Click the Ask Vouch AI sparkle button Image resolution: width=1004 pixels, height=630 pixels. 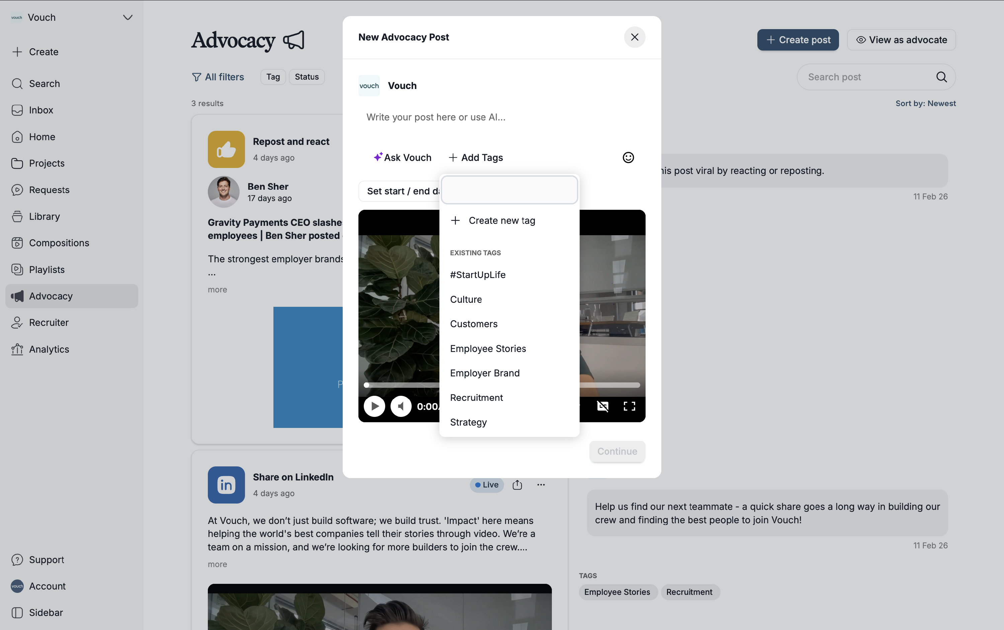tap(402, 158)
